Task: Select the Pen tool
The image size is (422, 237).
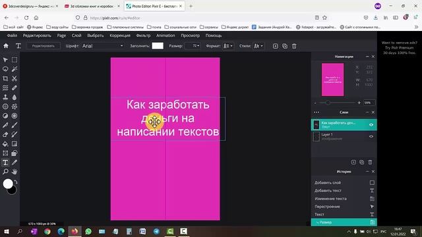Action: [5, 125]
